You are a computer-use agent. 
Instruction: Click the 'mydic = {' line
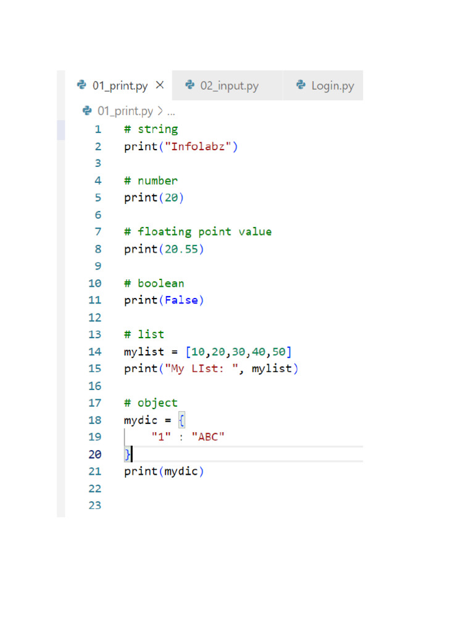(155, 420)
